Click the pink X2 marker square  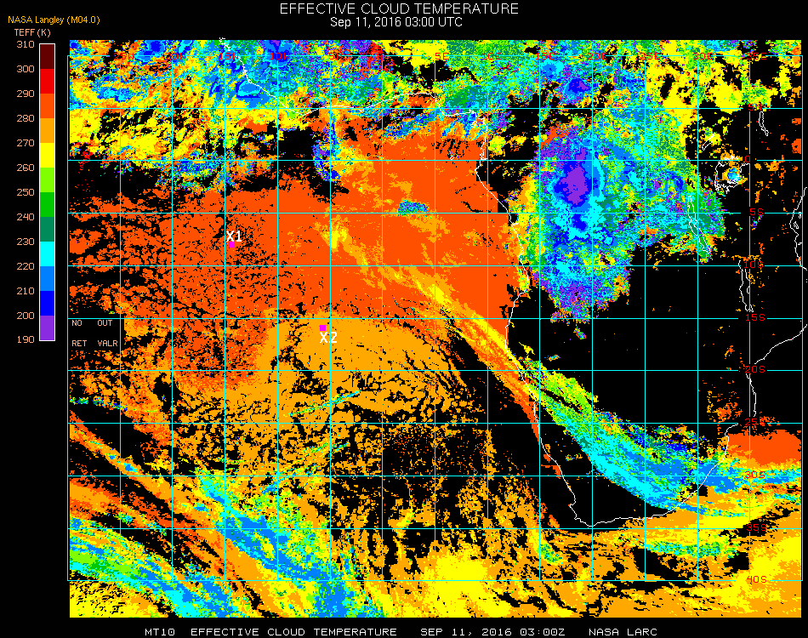[322, 328]
